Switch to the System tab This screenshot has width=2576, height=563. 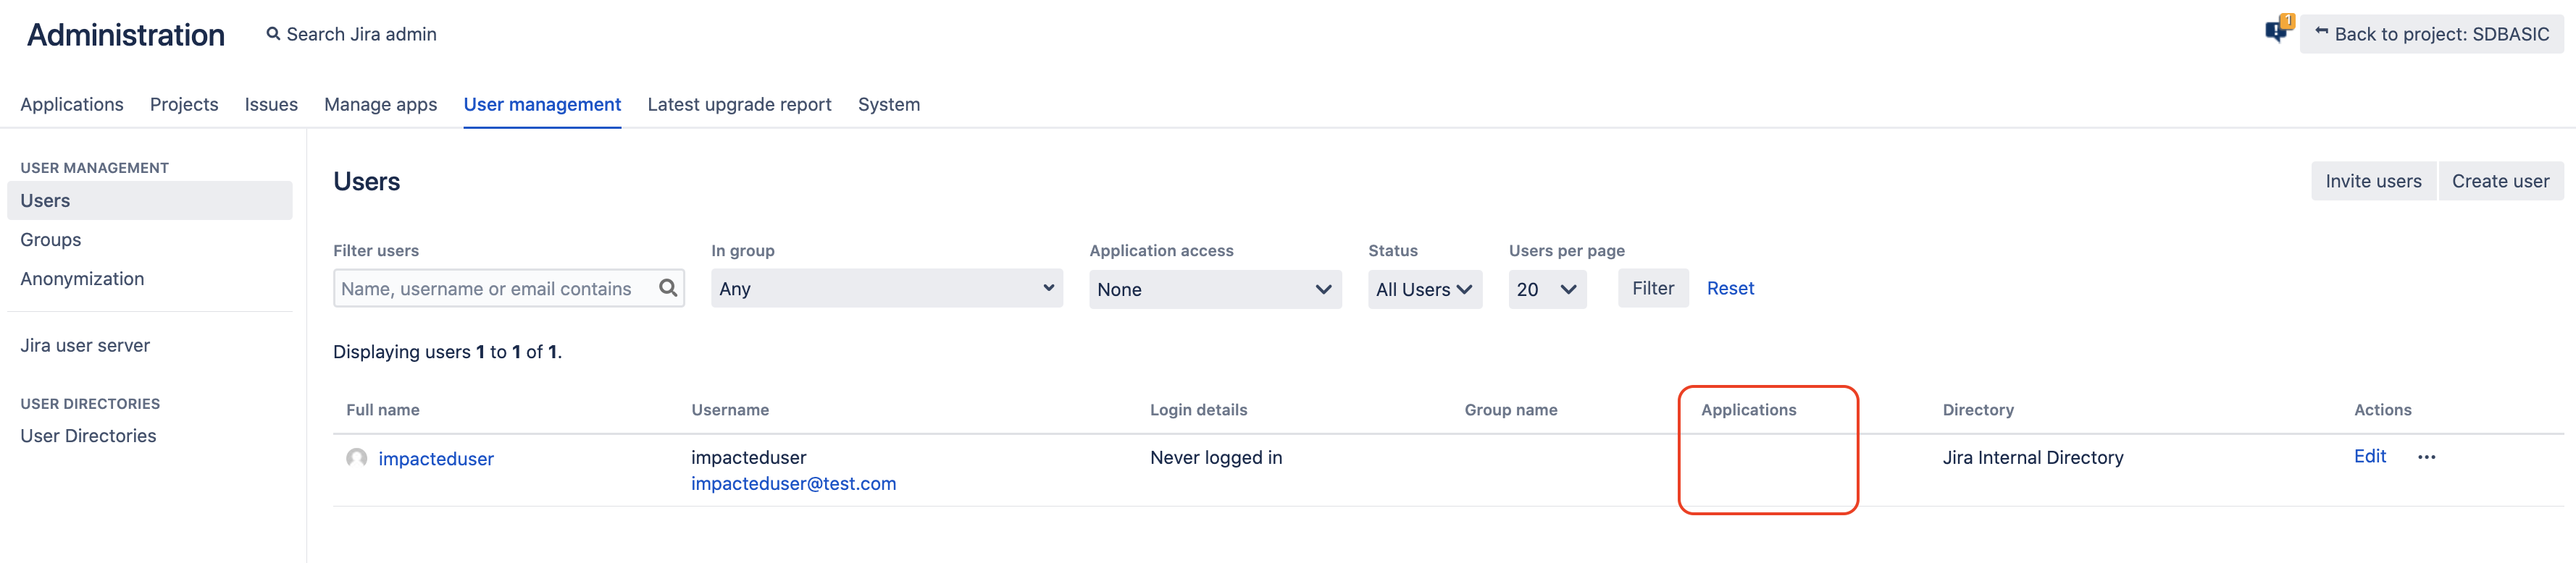(x=888, y=105)
